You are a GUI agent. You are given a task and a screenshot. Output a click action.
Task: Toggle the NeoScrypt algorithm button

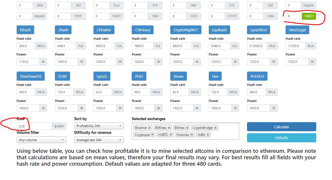pyautogui.click(x=297, y=30)
